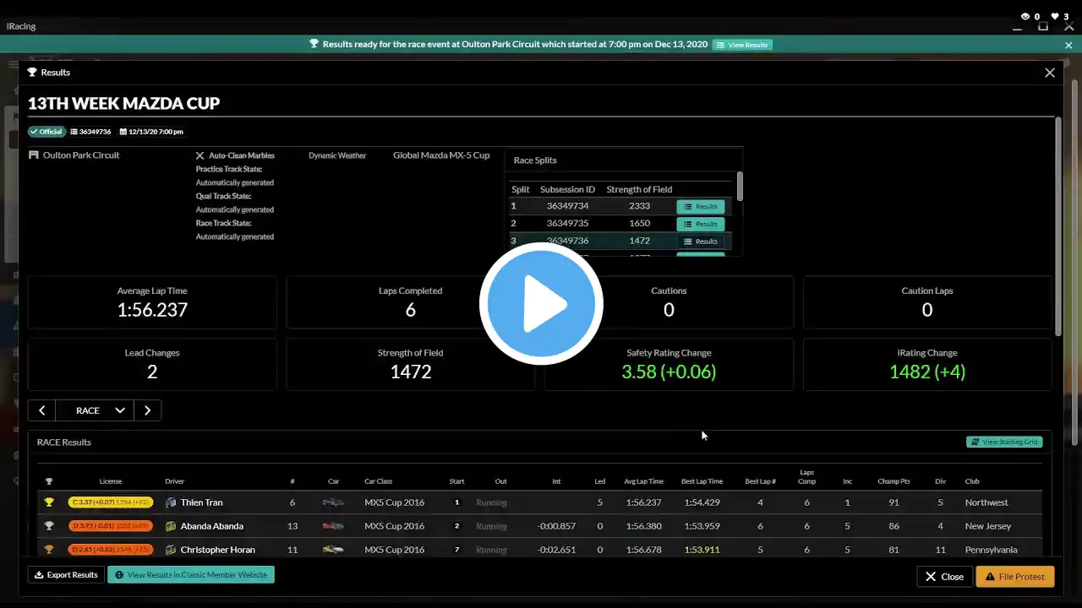Viewport: 1082px width, 608px height.
Task: Click the save icon on Export Results
Action: tap(39, 575)
